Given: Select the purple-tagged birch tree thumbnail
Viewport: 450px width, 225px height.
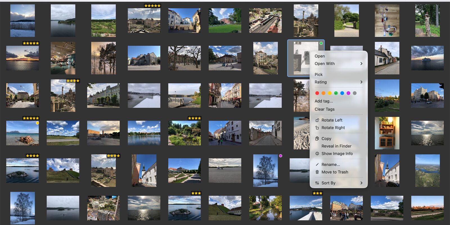Looking at the screenshot, I should [265, 171].
